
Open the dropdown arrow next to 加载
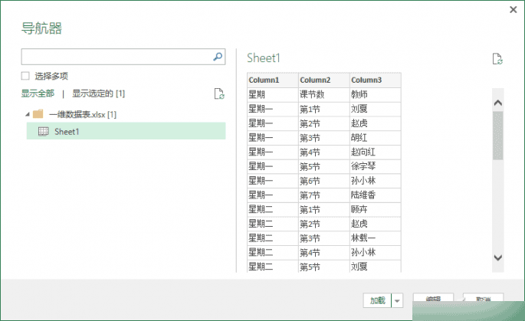[x=397, y=300]
